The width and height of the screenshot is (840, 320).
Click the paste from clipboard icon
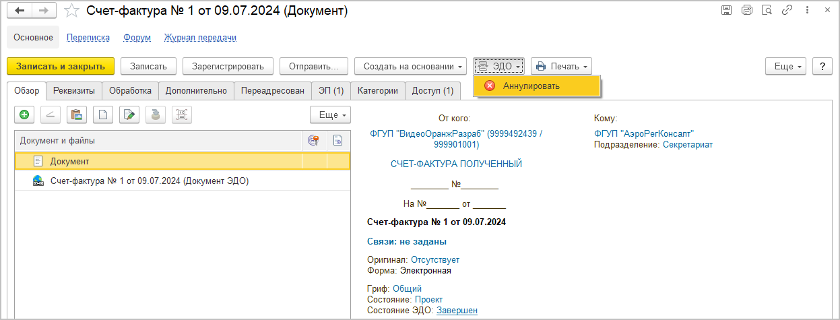pos(77,115)
